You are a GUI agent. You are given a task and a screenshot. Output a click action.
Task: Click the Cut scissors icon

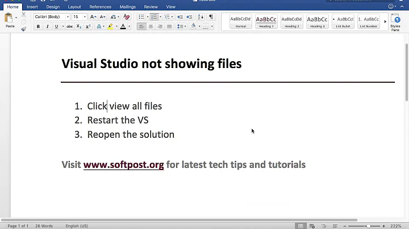[23, 14]
